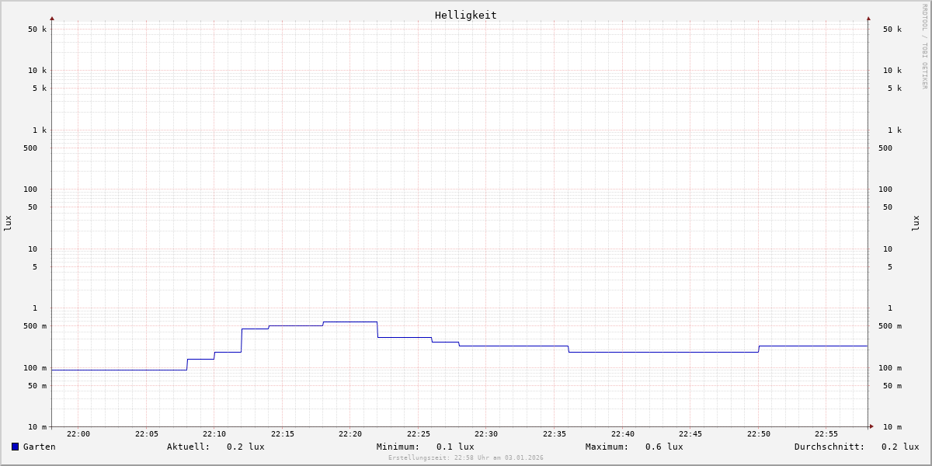Click the 50 k tick on left axis
The width and height of the screenshot is (932, 466).
coord(37,30)
